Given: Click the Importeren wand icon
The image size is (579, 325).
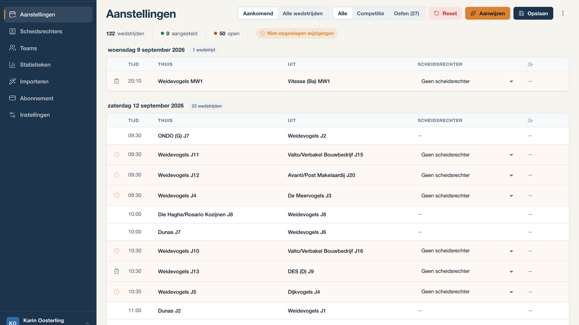Looking at the screenshot, I should [12, 82].
